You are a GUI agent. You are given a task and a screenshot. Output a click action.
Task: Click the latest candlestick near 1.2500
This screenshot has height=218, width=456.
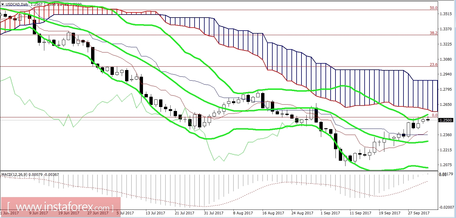[428, 120]
